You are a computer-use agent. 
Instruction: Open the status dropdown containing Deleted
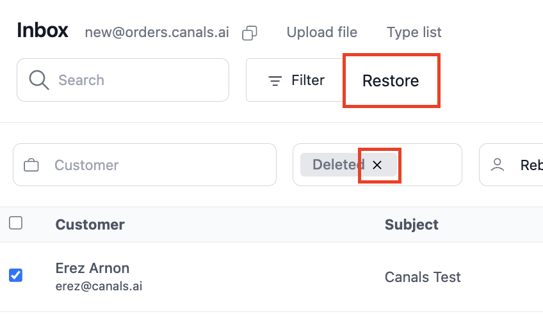[377, 164]
